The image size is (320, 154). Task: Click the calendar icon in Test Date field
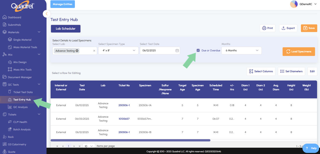click(177, 51)
